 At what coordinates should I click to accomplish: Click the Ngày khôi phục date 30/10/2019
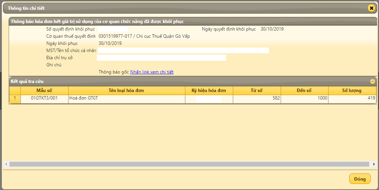[x=110, y=43]
